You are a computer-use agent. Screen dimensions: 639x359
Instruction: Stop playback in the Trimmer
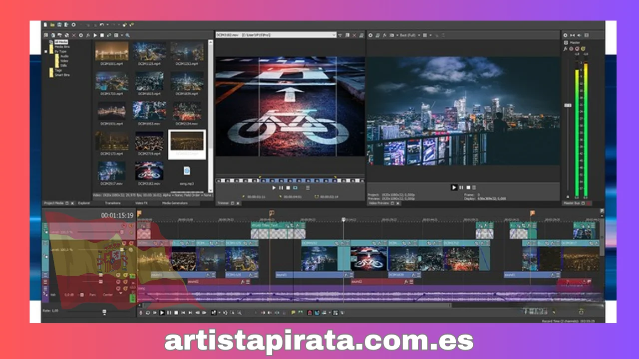(288, 188)
